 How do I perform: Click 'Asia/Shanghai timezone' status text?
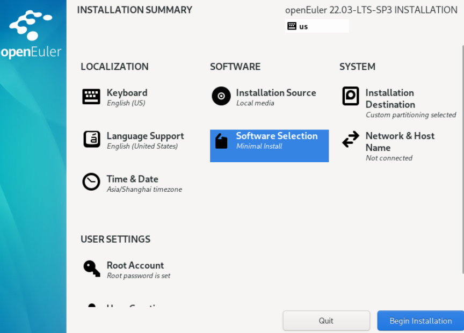point(144,190)
